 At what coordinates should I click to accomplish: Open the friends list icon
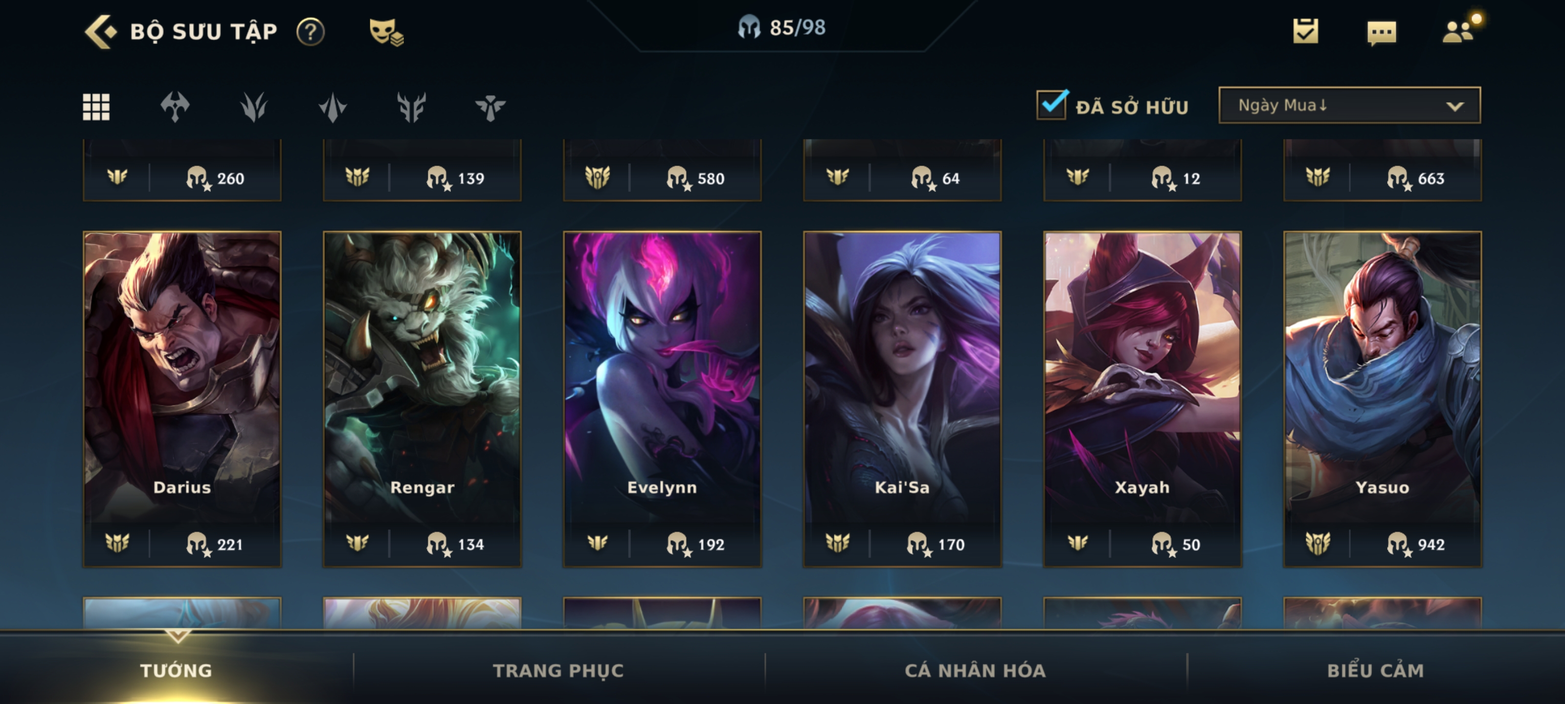1459,30
